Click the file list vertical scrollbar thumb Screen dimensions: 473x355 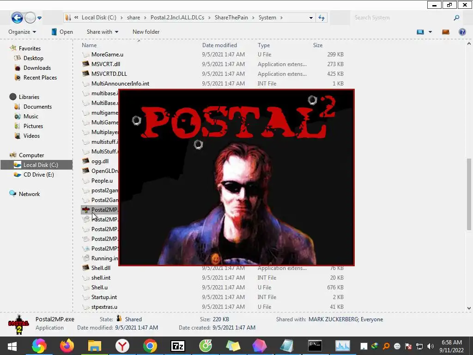tap(469, 194)
